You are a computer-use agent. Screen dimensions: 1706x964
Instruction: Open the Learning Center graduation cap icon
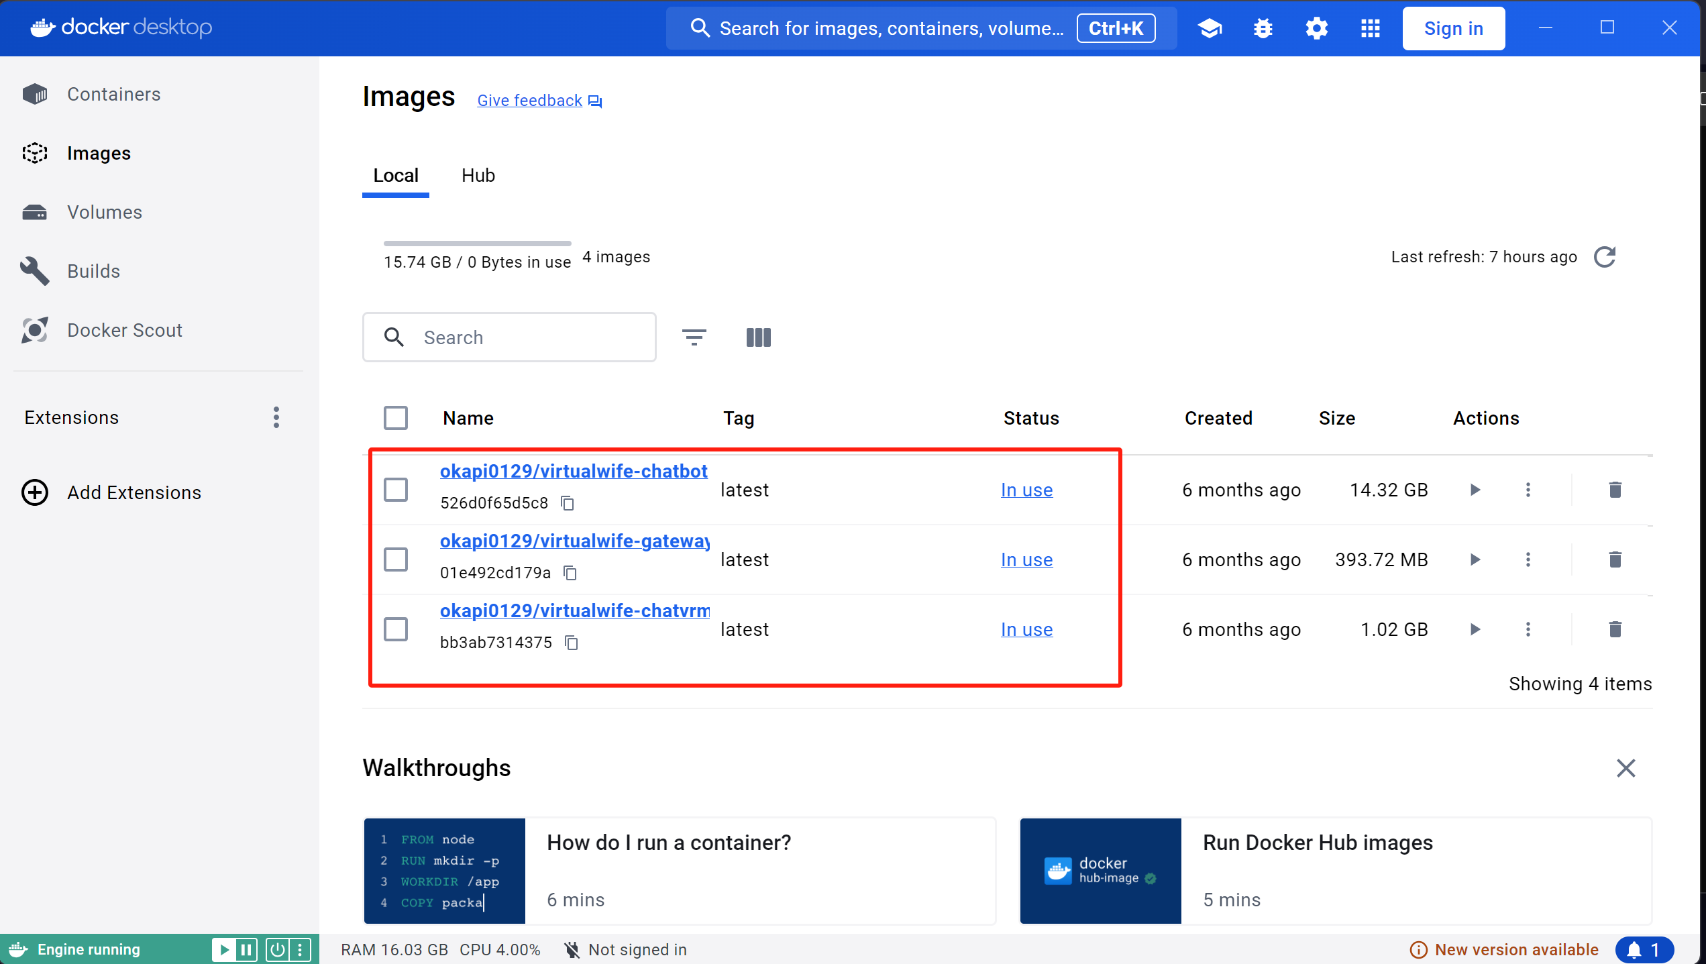(x=1210, y=28)
